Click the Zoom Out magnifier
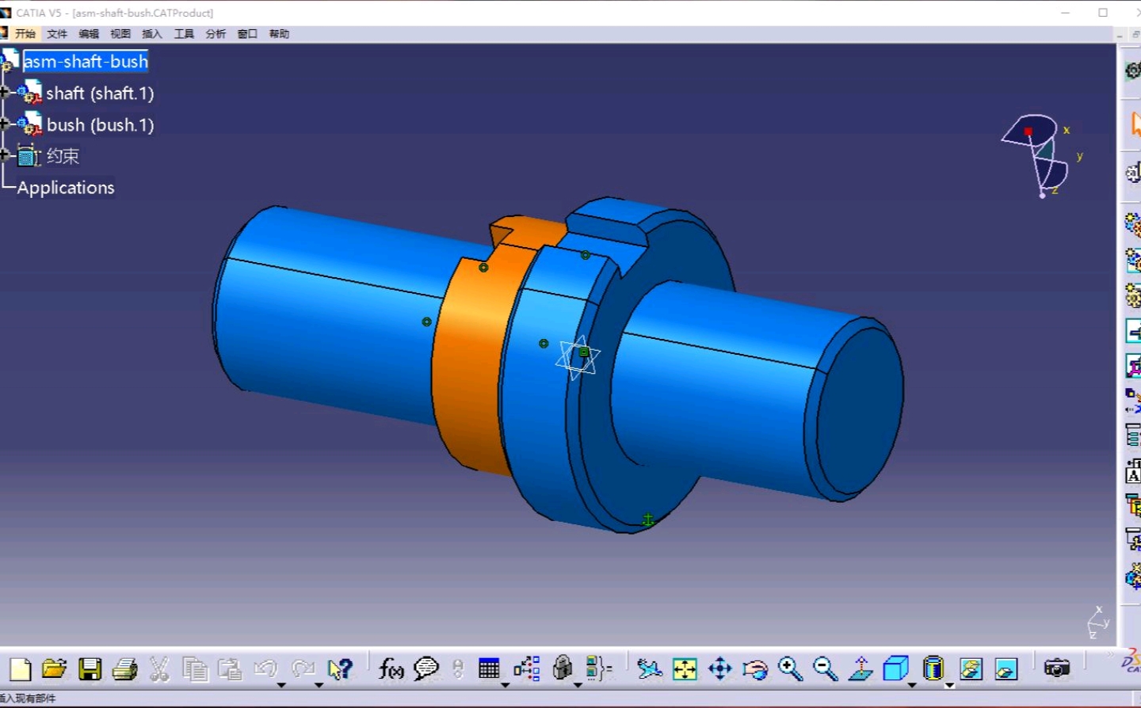Image resolution: width=1141 pixels, height=708 pixels. click(825, 669)
